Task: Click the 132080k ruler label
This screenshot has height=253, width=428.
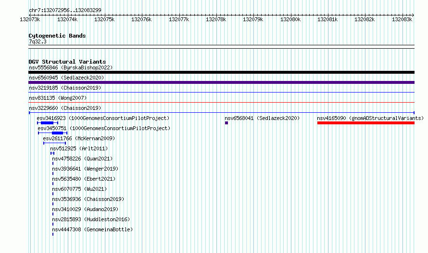Action: [290, 19]
